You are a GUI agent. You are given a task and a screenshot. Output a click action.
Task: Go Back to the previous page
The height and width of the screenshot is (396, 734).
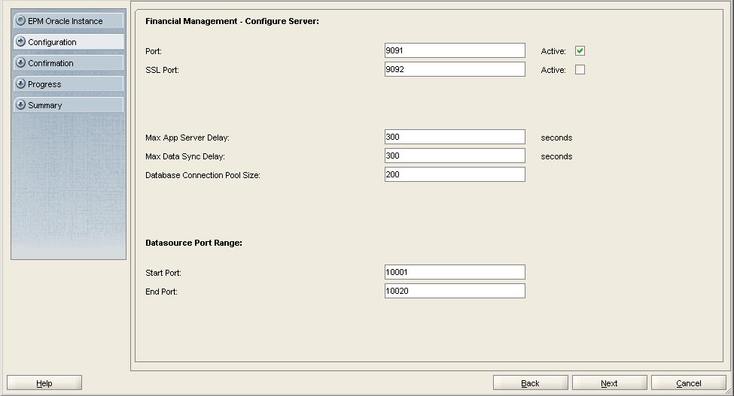(x=531, y=383)
